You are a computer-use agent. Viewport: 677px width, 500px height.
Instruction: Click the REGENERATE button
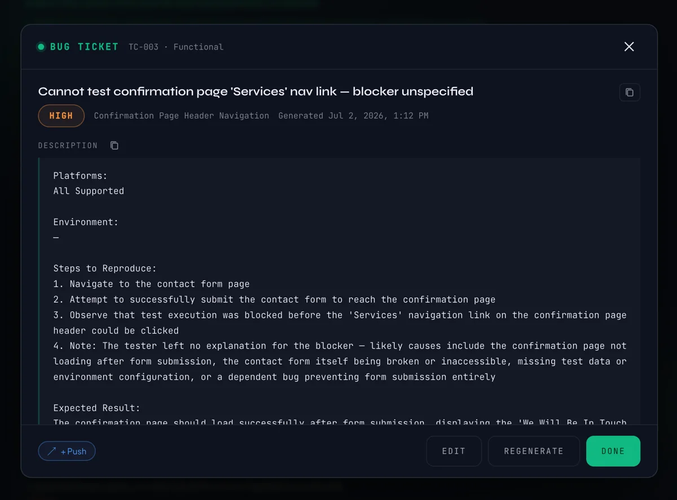point(534,451)
